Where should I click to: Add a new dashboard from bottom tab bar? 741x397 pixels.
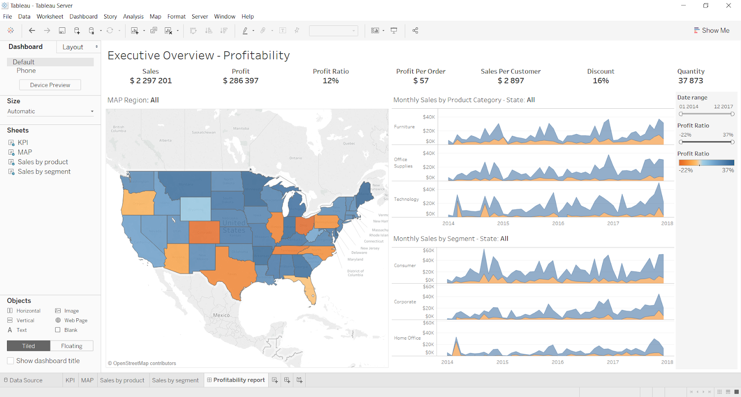287,380
